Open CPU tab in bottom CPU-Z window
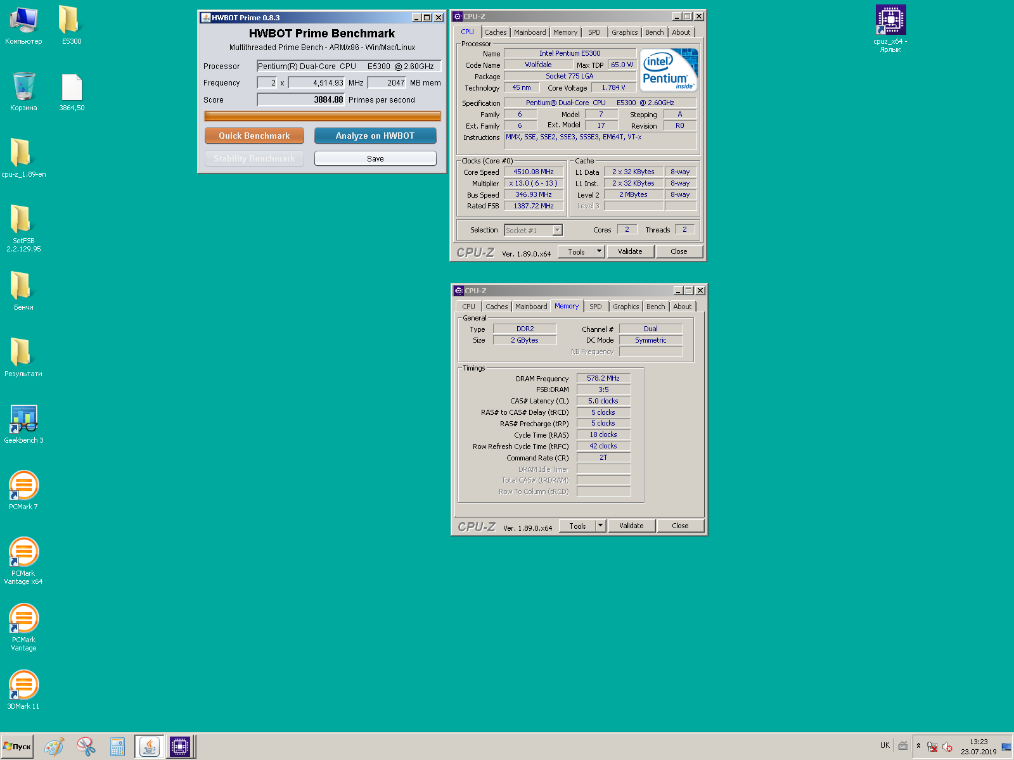 point(468,307)
